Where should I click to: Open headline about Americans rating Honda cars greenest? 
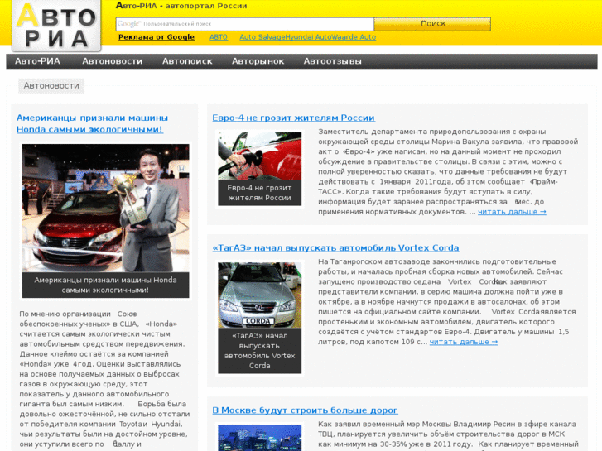92,123
